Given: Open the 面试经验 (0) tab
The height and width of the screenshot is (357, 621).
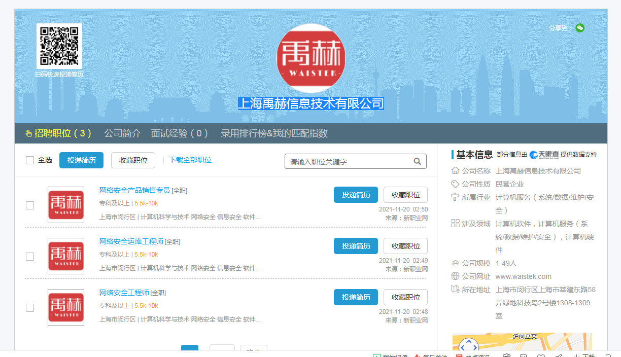Looking at the screenshot, I should pyautogui.click(x=180, y=133).
